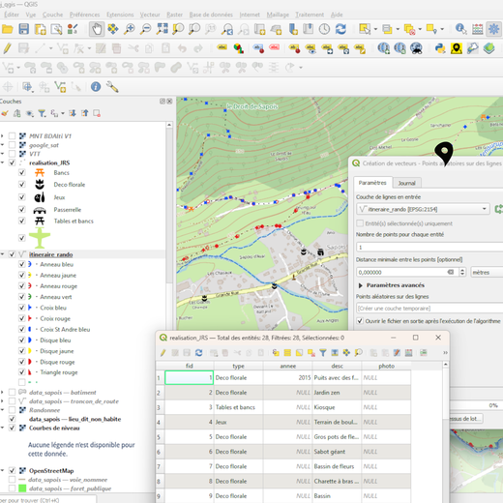Select Kiosque cell in attribute table
The image size is (503, 503).
click(x=337, y=407)
